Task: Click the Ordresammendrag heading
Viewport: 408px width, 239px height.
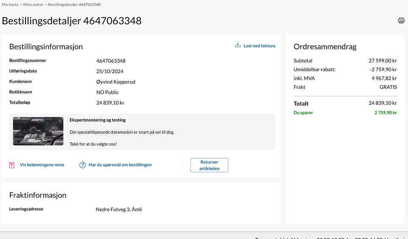Action: click(x=325, y=47)
